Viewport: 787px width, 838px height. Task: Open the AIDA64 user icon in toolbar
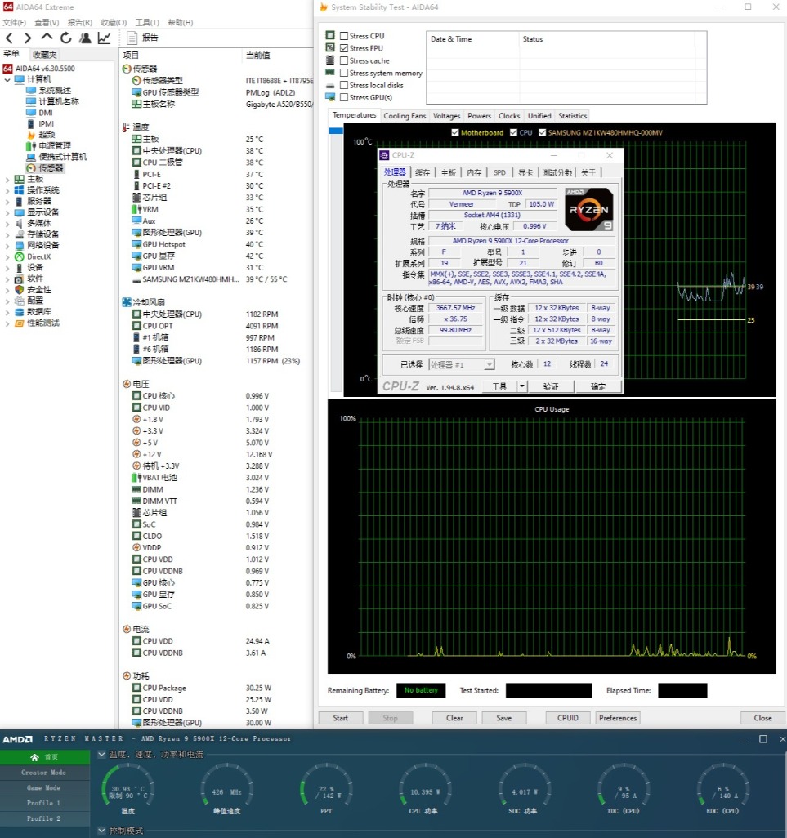click(85, 38)
